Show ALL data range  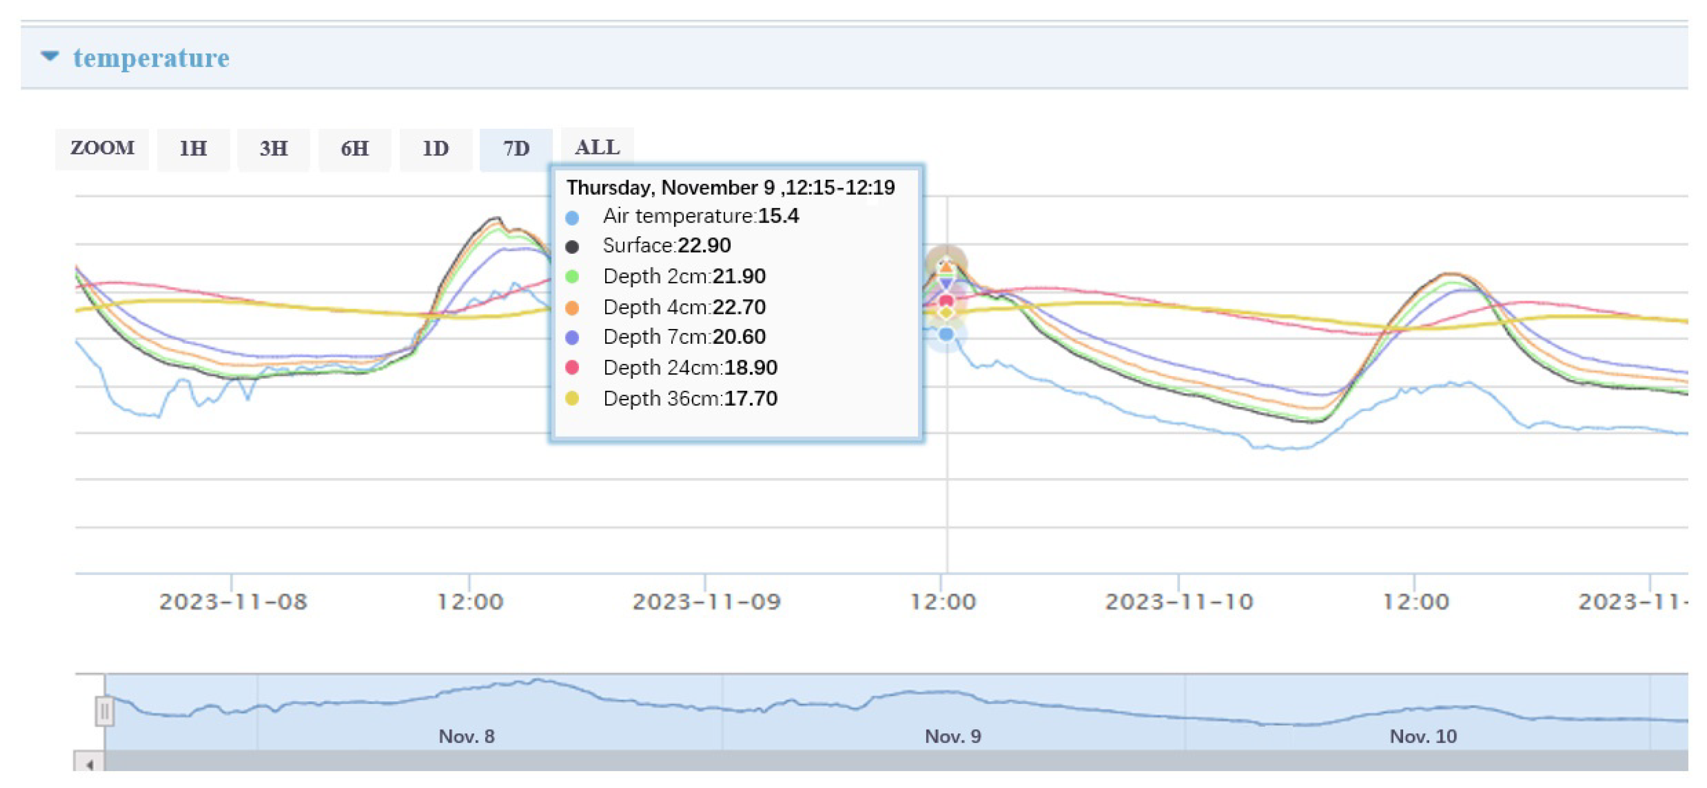coord(597,147)
